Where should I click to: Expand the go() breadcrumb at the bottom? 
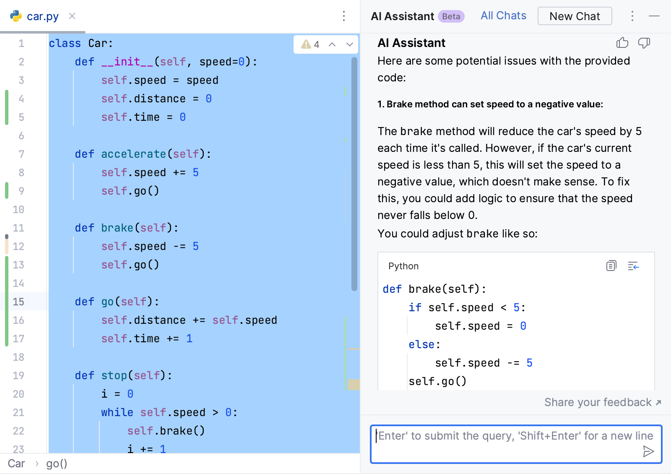tap(56, 464)
